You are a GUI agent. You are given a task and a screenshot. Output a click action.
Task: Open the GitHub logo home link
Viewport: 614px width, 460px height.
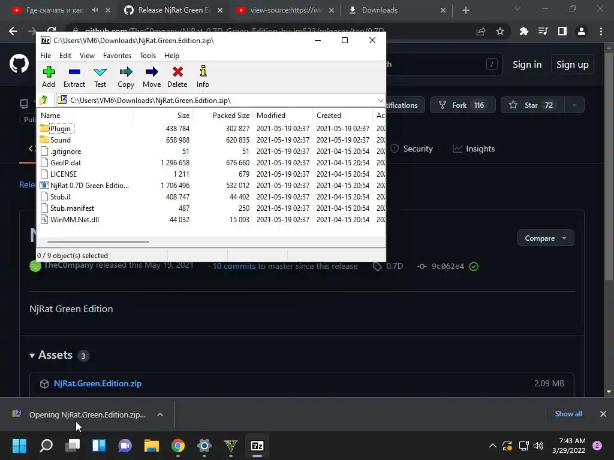coord(19,63)
